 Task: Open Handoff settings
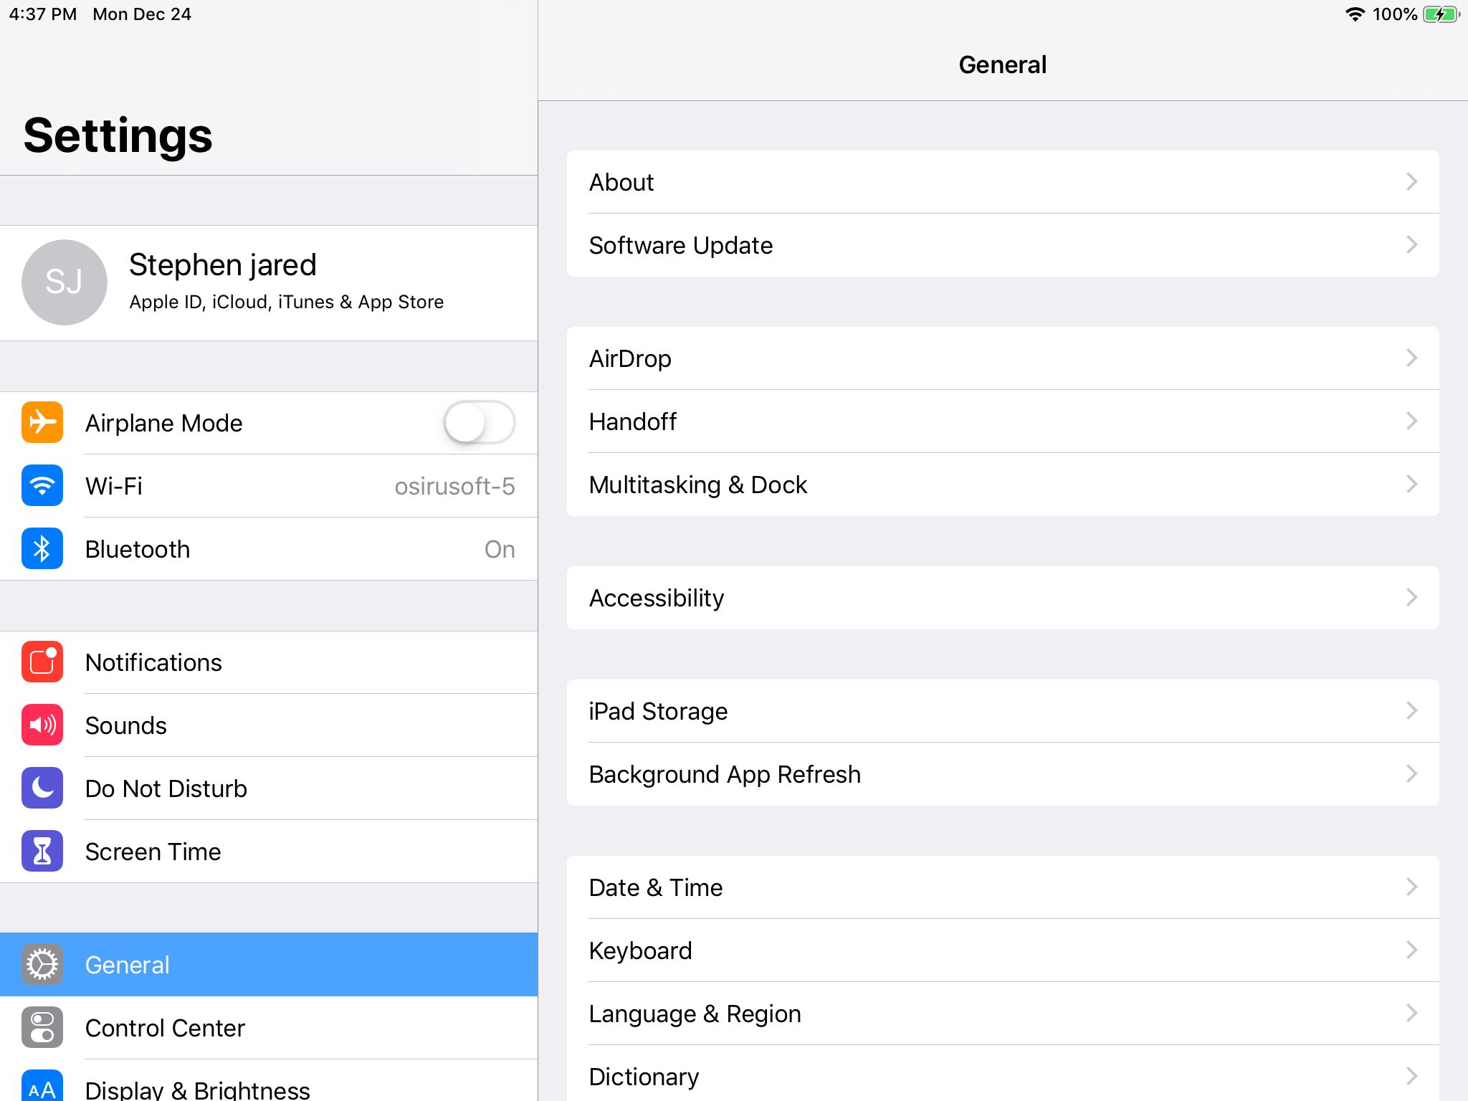(x=1003, y=421)
